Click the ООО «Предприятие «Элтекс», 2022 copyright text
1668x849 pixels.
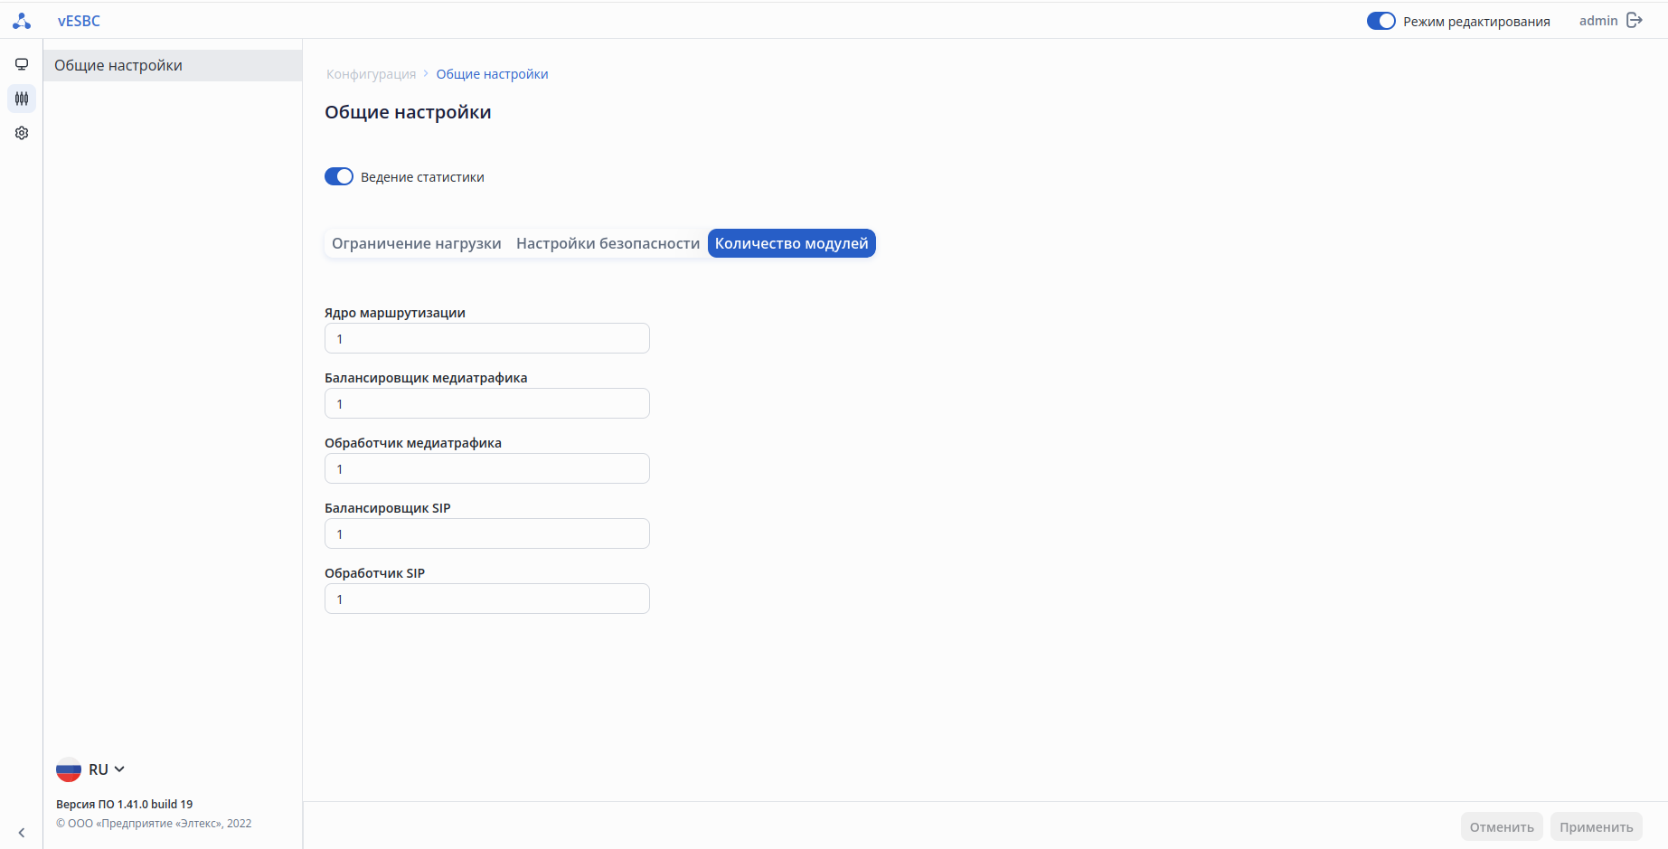click(154, 824)
